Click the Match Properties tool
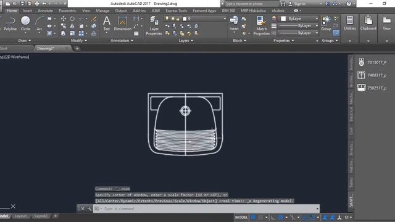 (261, 26)
